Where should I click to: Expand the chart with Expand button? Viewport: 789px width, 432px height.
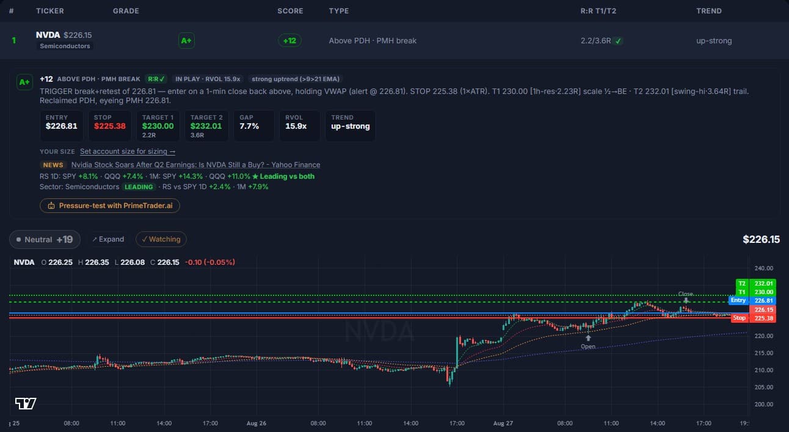[108, 239]
